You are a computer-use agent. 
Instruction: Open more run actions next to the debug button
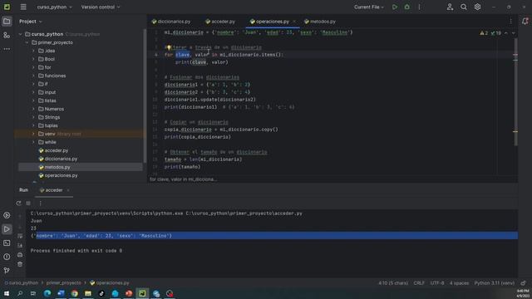click(419, 7)
